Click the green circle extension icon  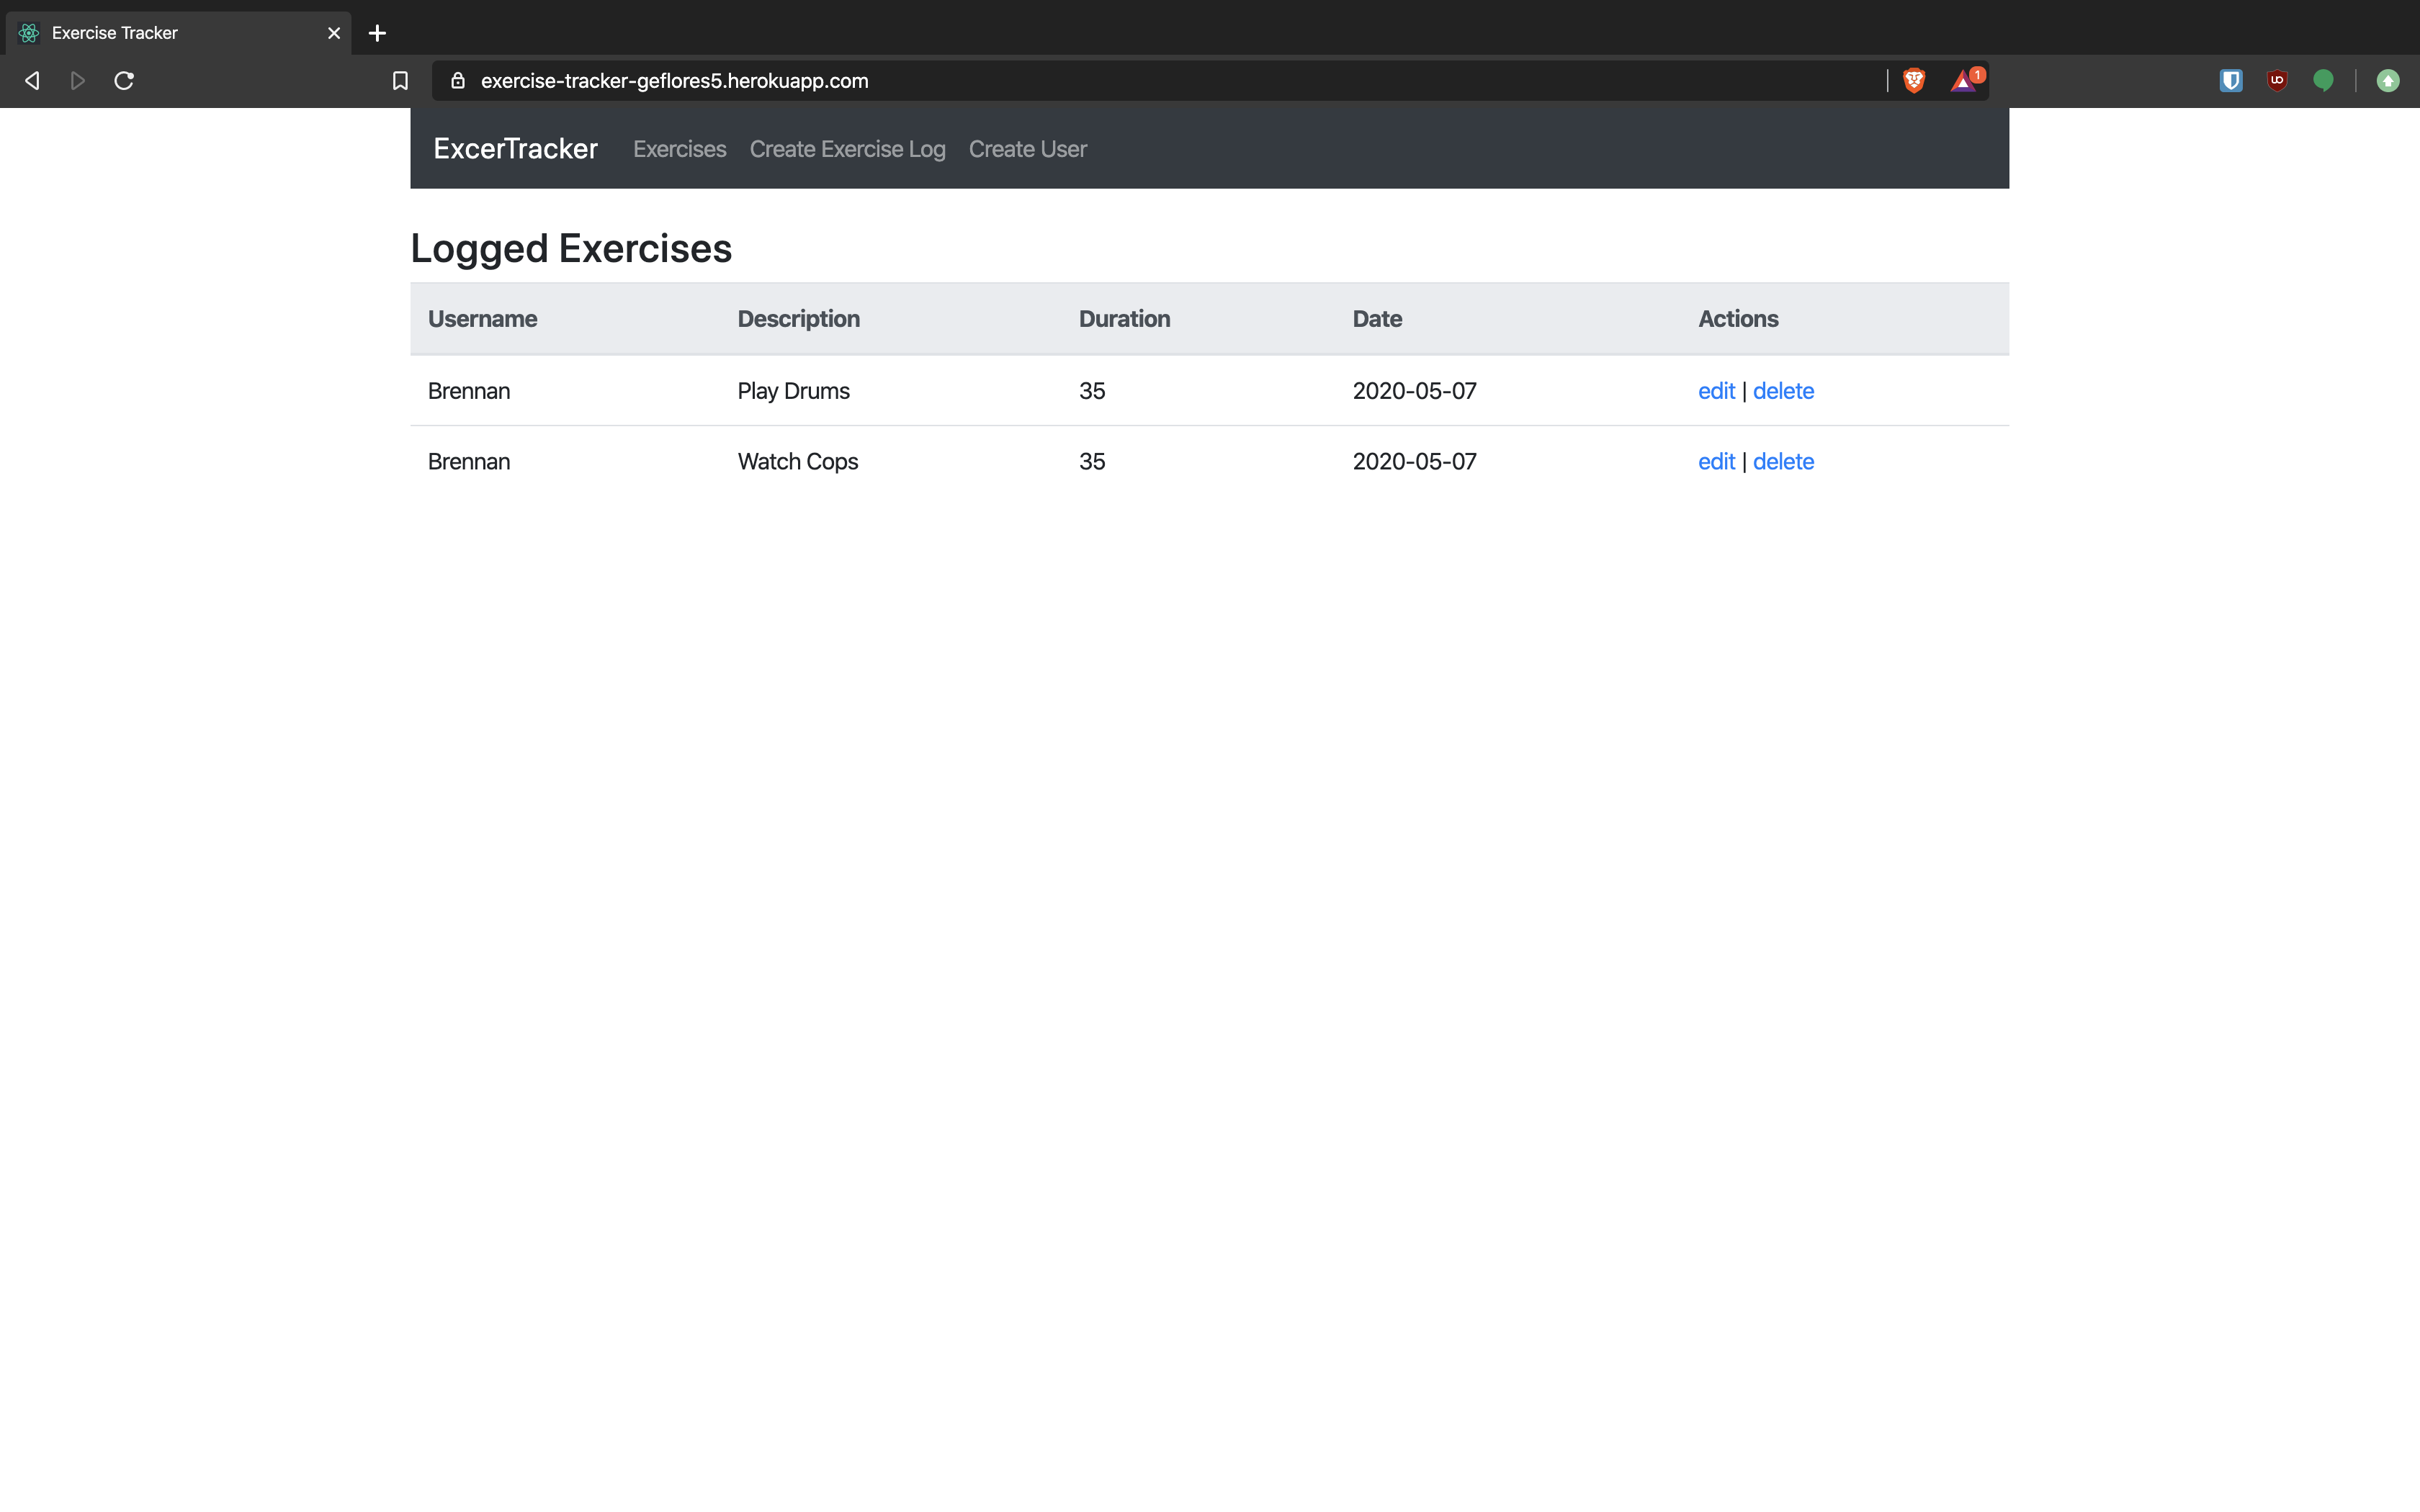(x=2323, y=81)
